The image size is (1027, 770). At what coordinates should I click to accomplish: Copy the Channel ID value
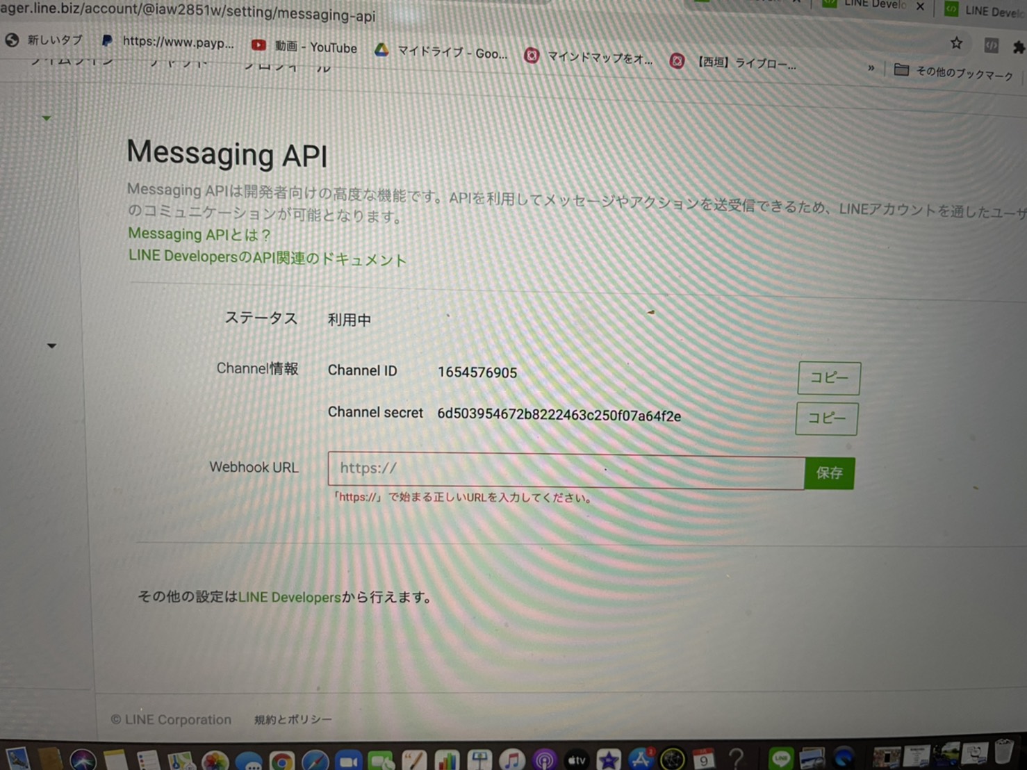pos(829,378)
